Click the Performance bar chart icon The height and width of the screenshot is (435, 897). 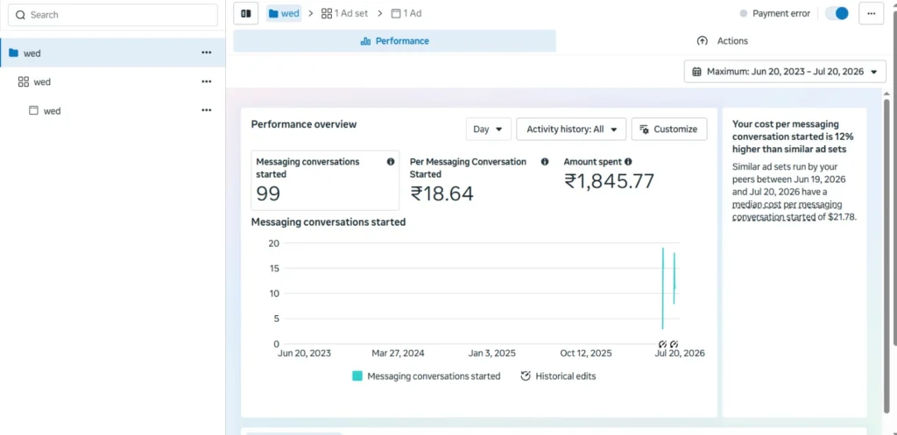point(365,41)
